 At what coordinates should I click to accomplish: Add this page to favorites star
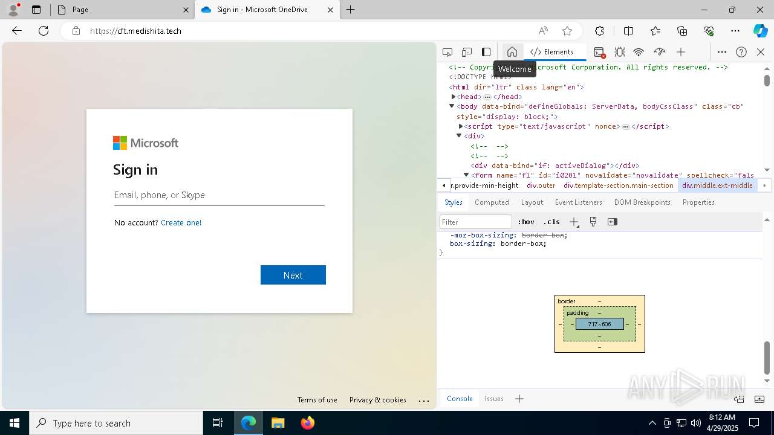click(567, 31)
